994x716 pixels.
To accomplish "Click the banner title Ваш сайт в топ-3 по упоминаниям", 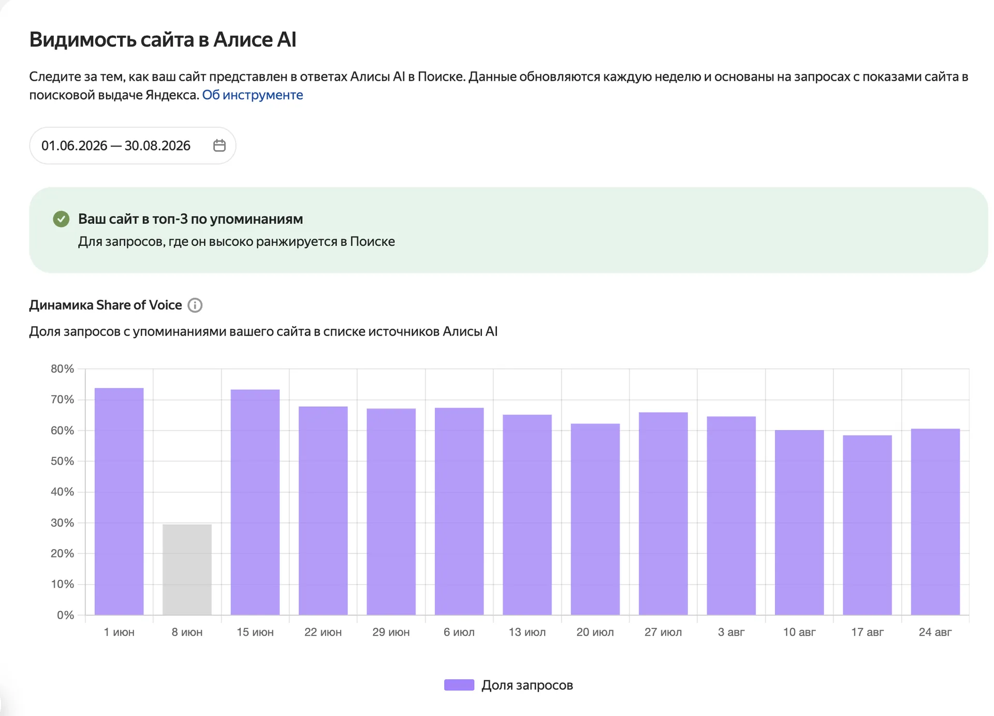I will point(191,219).
